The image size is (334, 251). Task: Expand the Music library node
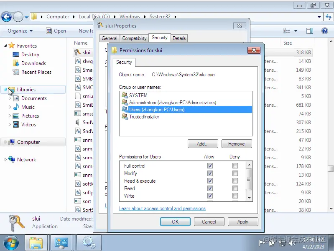[10, 107]
